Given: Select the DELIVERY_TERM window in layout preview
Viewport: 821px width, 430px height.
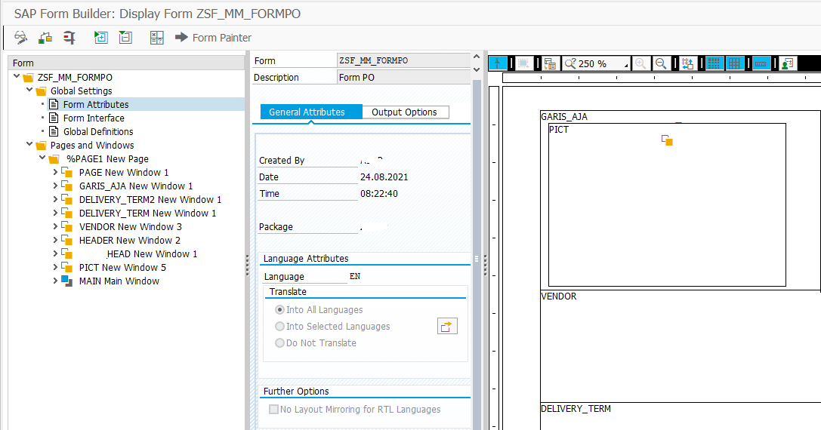Looking at the screenshot, I should click(681, 416).
